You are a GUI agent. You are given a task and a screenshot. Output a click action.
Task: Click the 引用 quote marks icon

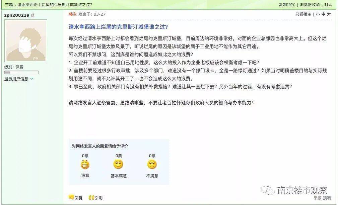tap(91, 197)
